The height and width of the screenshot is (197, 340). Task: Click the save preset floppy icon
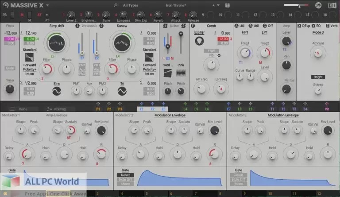click(x=227, y=5)
